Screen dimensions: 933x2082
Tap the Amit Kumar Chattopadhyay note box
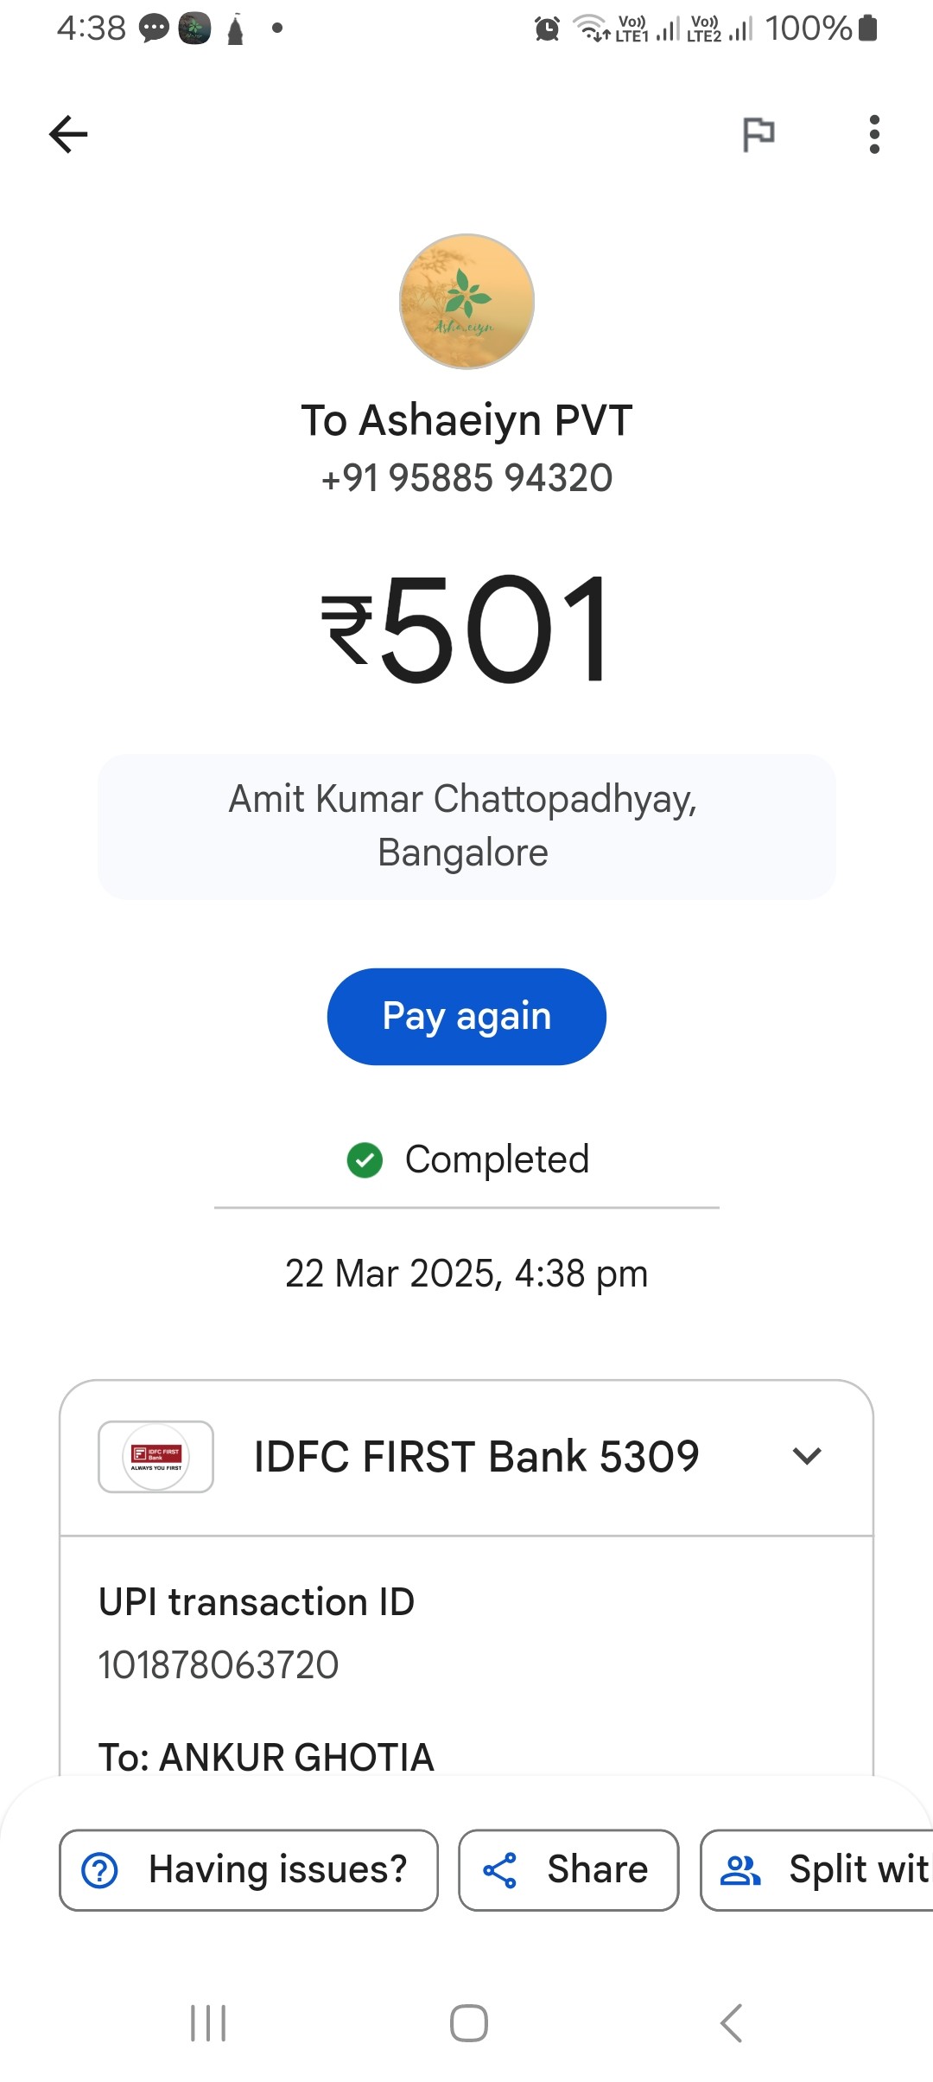coord(466,827)
